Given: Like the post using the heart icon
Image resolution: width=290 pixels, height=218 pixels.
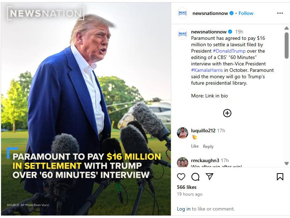Looking at the screenshot, I should [181, 176].
